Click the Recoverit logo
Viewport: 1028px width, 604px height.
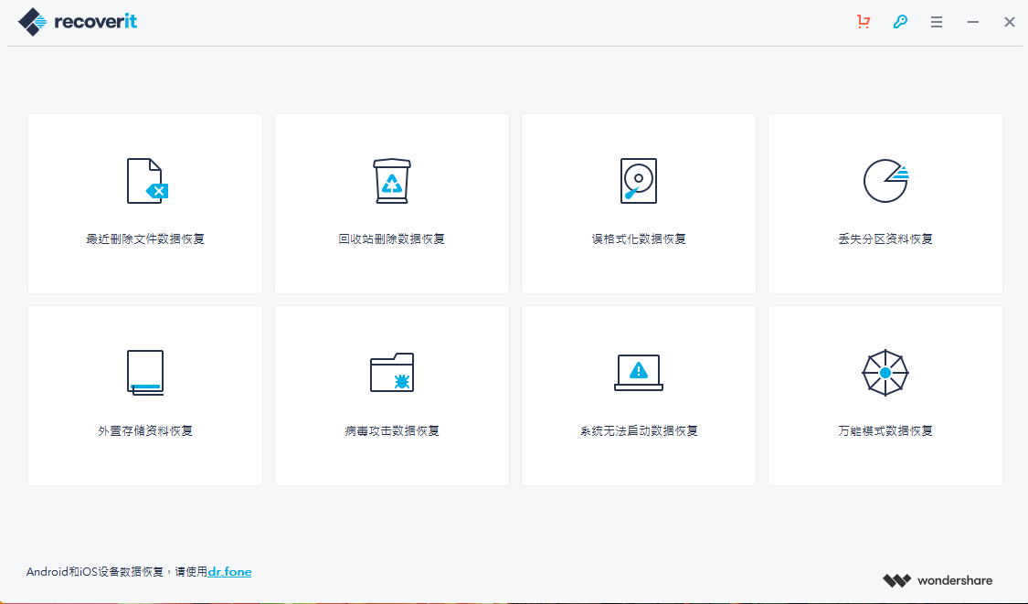pos(78,22)
